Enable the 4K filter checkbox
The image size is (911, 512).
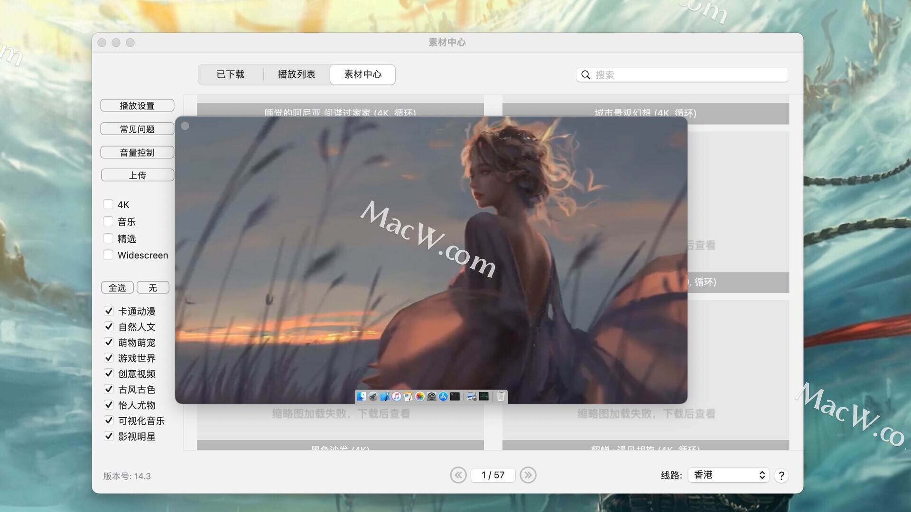coord(108,204)
